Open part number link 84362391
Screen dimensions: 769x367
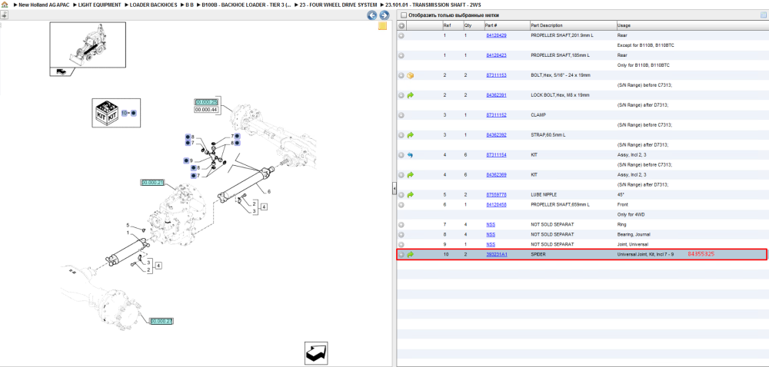496,95
